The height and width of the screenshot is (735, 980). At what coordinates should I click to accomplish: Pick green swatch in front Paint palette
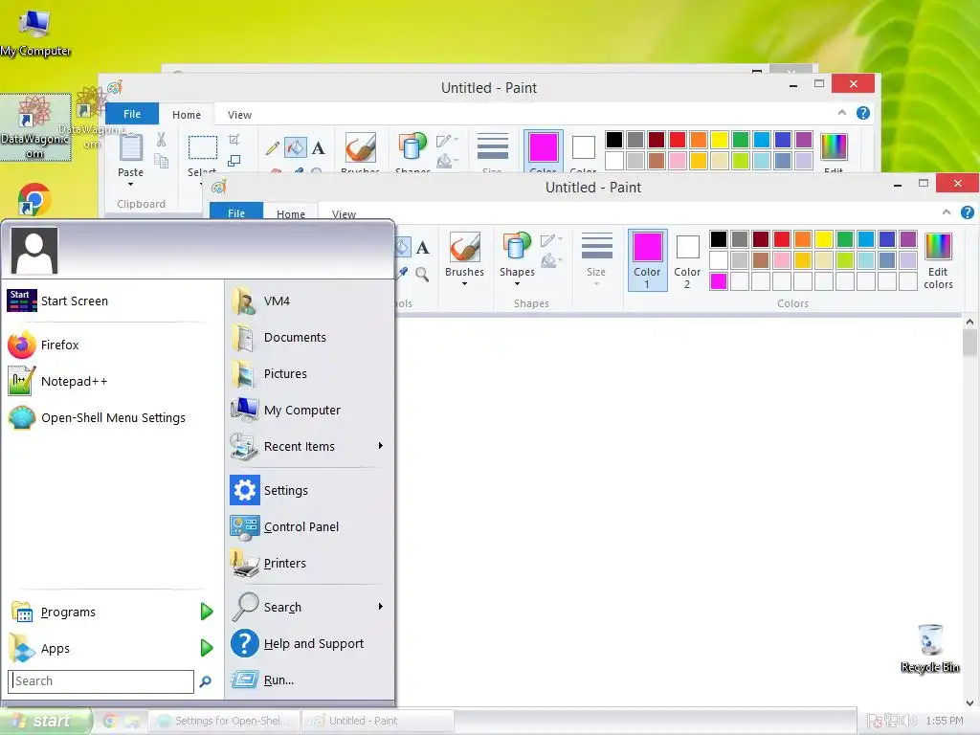coord(845,239)
